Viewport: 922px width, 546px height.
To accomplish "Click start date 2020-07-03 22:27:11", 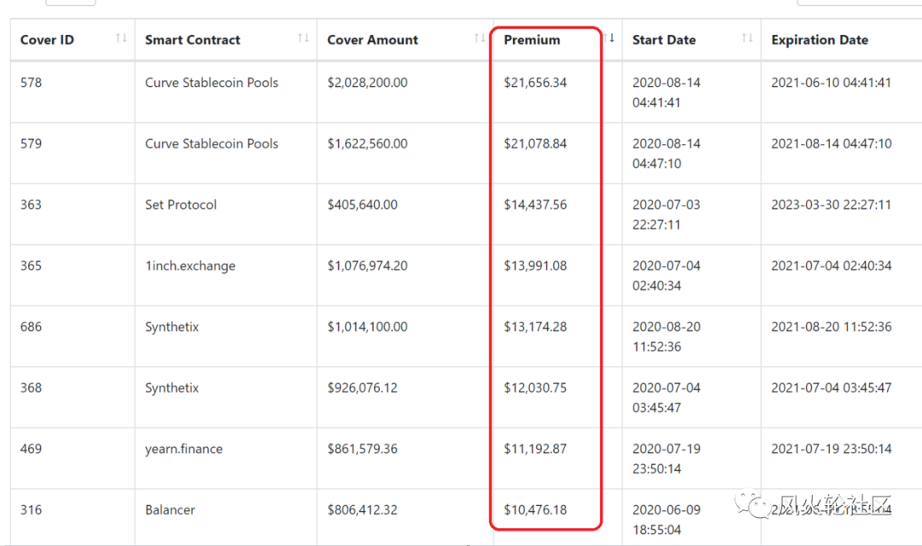I will pyautogui.click(x=667, y=215).
